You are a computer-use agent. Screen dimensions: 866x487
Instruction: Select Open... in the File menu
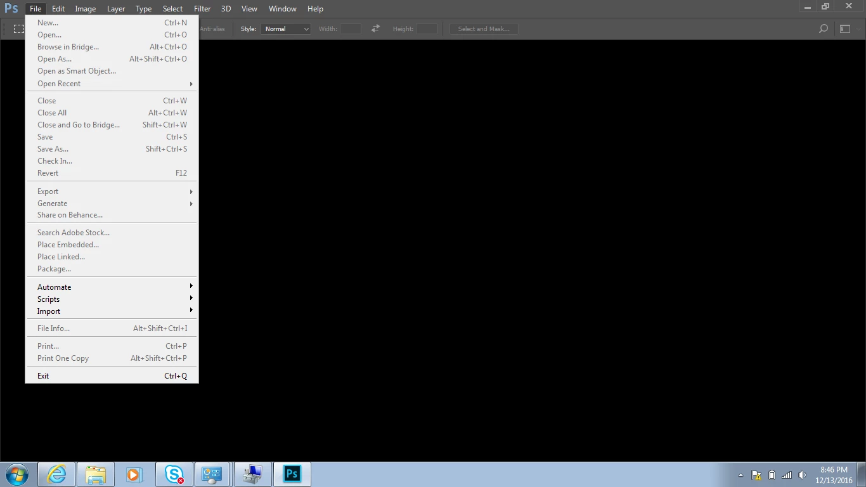(x=112, y=35)
